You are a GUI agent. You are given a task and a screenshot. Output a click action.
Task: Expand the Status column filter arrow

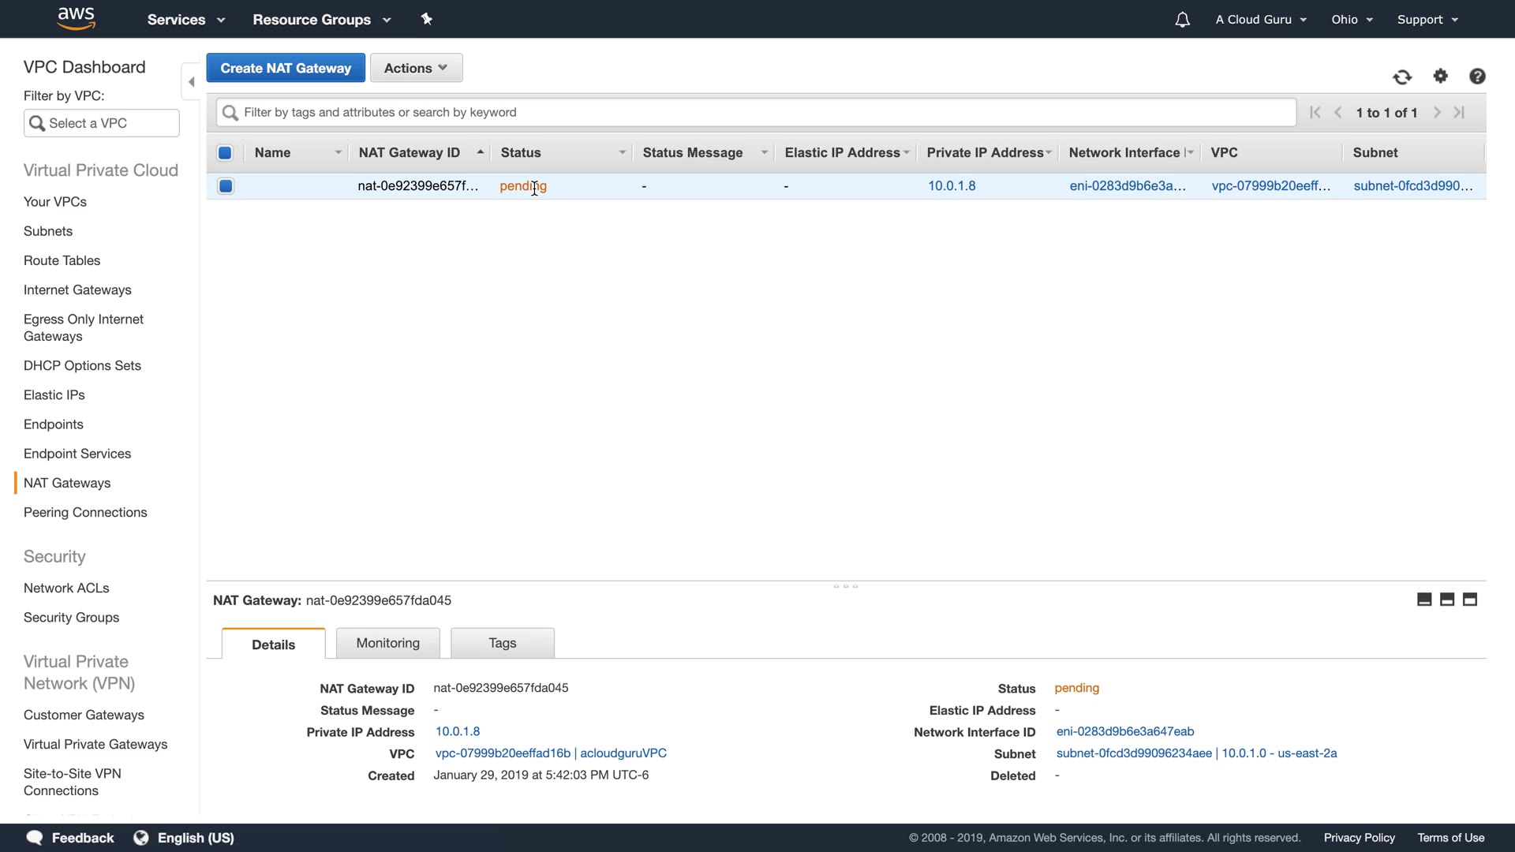point(622,153)
